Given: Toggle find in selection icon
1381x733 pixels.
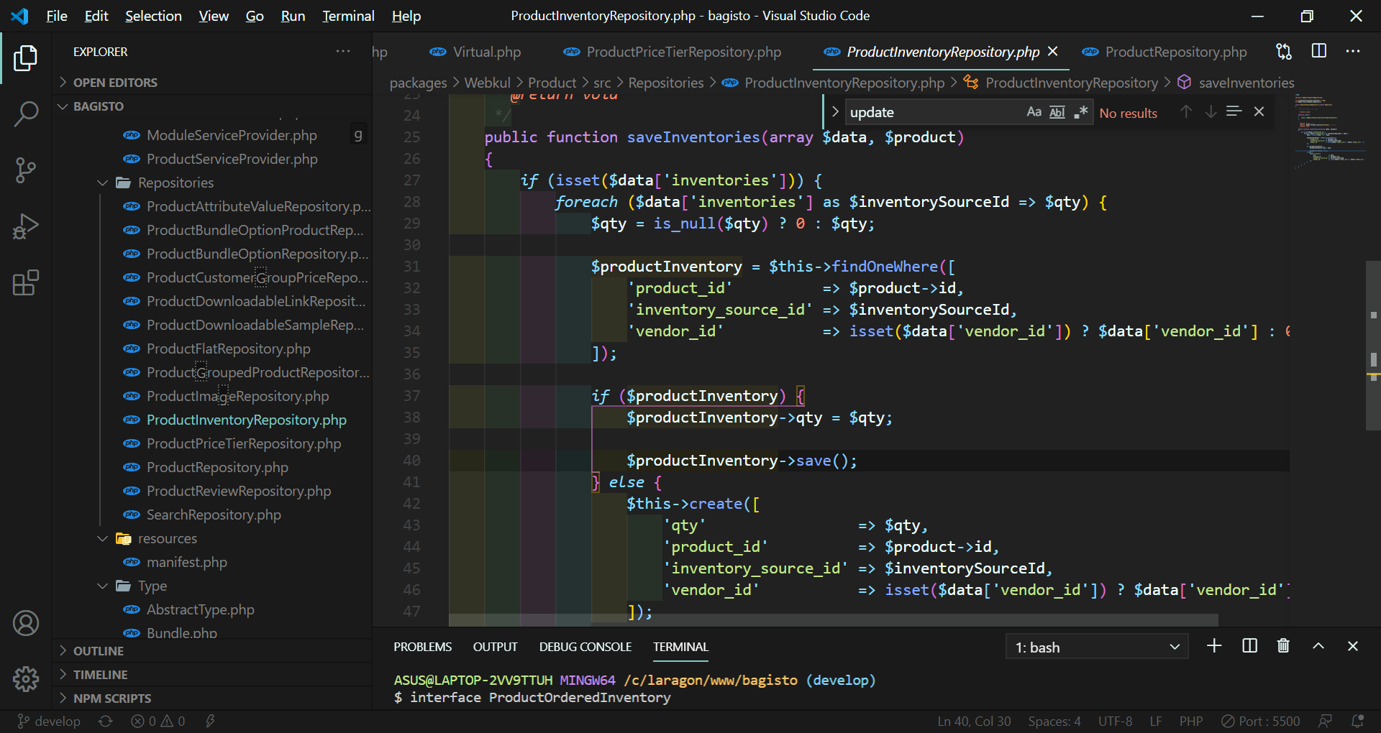Looking at the screenshot, I should coord(1234,111).
